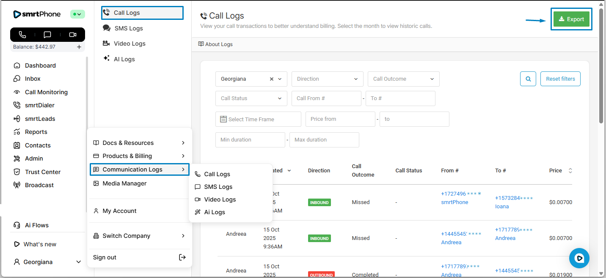Select SMS Logs from the submenu
The height and width of the screenshot is (278, 606).
(x=218, y=187)
